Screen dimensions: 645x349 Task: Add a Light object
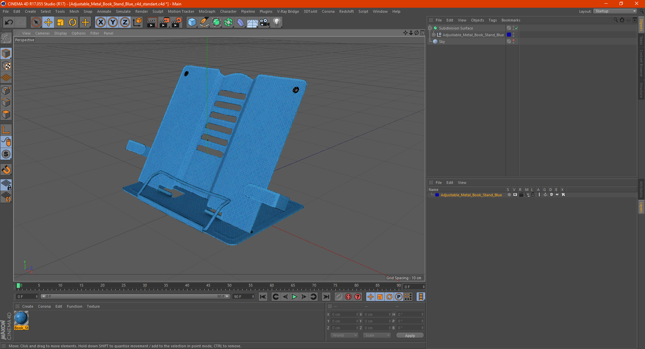coord(277,22)
